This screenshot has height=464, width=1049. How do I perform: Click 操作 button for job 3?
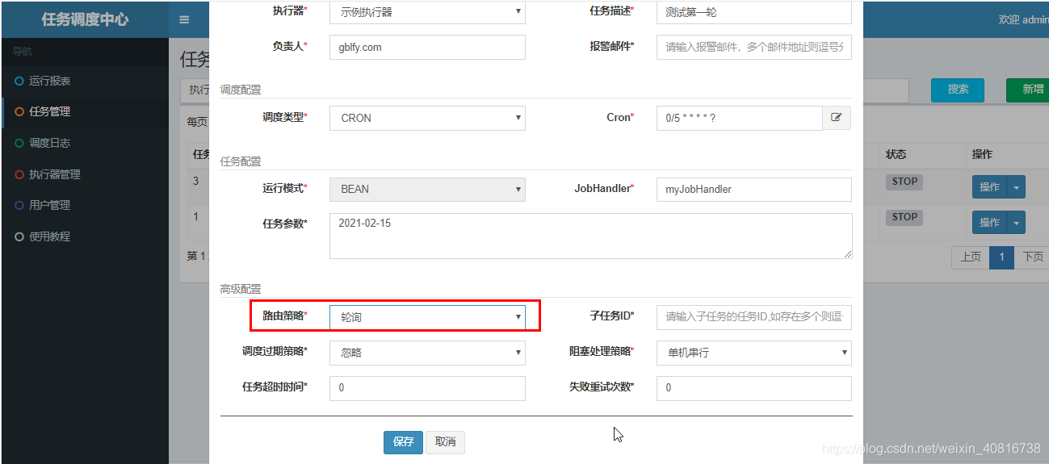[x=990, y=187]
